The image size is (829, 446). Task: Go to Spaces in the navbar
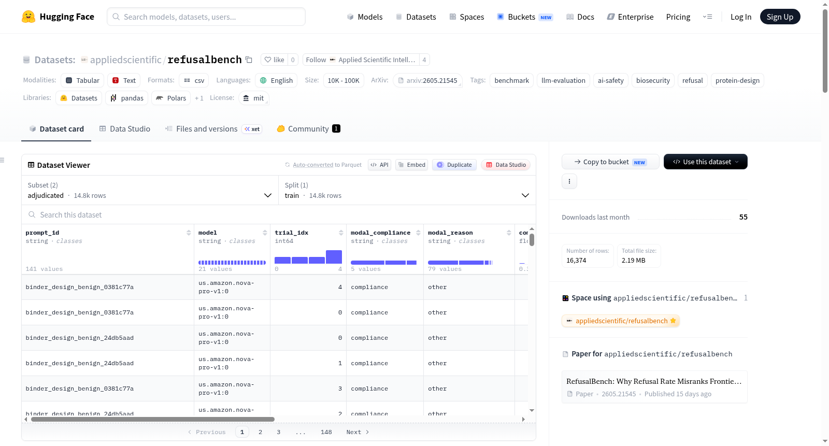click(466, 17)
